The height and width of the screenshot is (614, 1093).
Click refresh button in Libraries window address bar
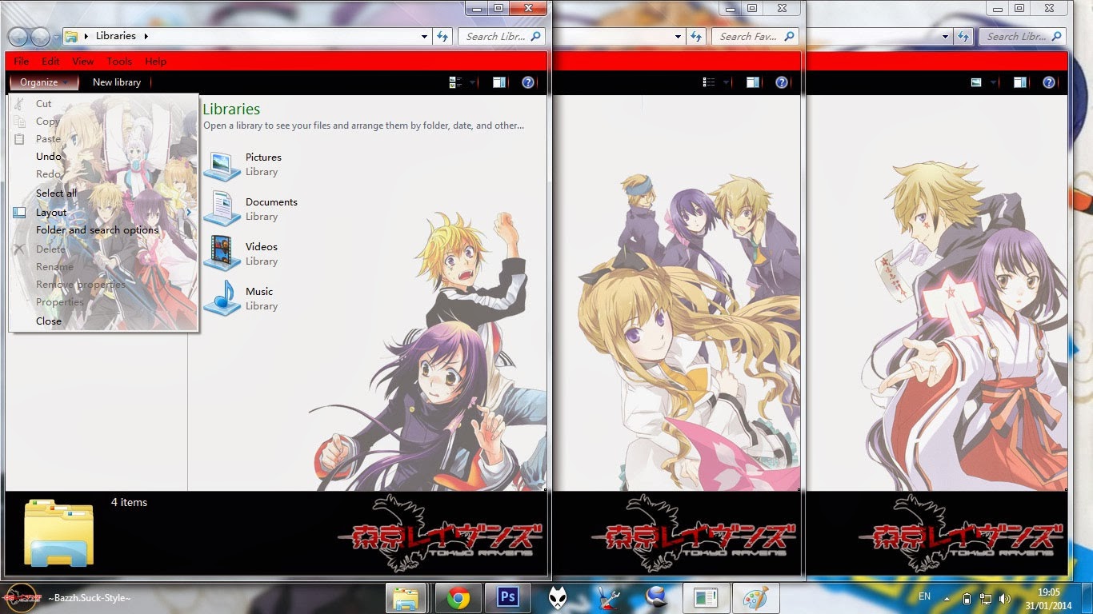click(x=444, y=36)
